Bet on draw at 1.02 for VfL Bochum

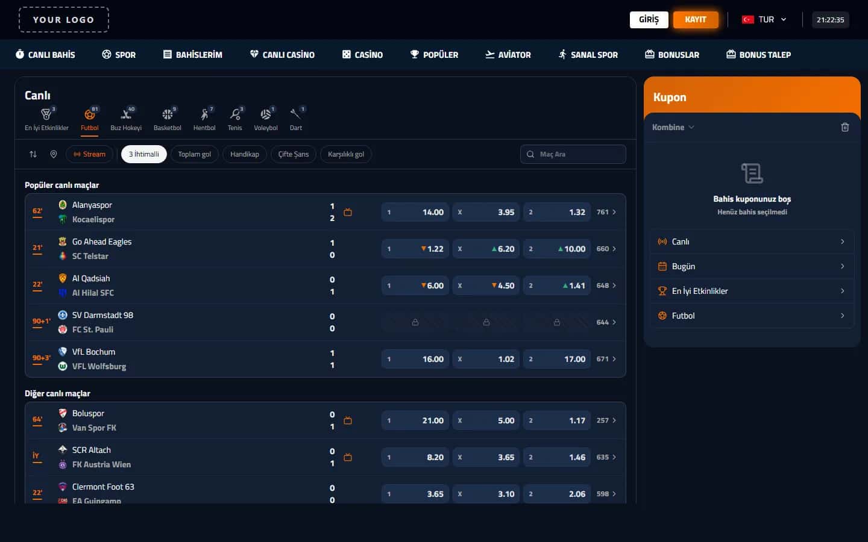[x=486, y=359]
